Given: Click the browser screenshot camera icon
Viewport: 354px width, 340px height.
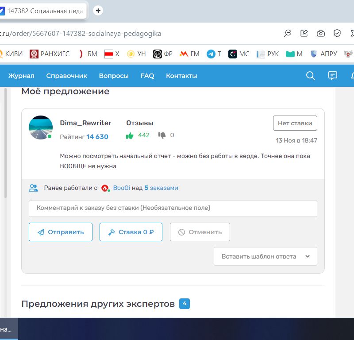Looking at the screenshot, I should [321, 33].
